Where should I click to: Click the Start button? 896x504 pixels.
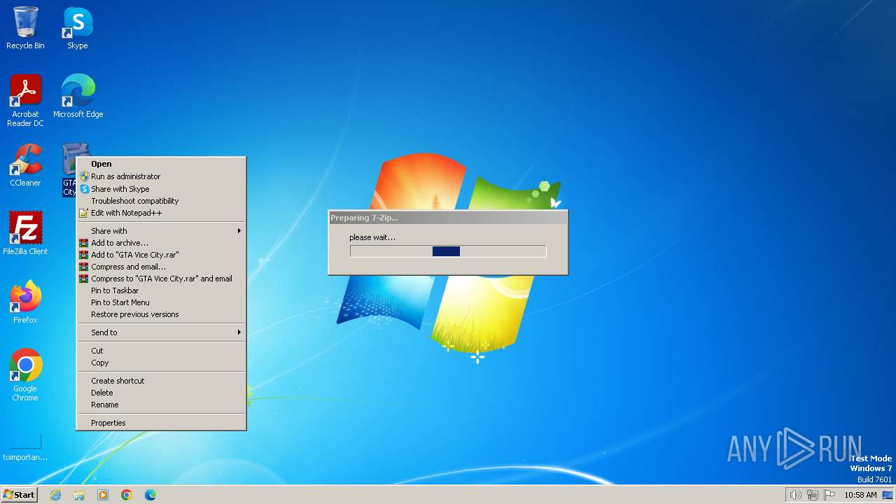20,495
